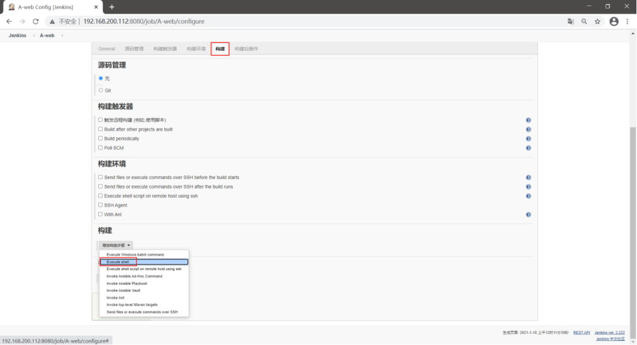Click the browser address bar URL
Image resolution: width=637 pixels, height=345 pixels.
click(144, 21)
